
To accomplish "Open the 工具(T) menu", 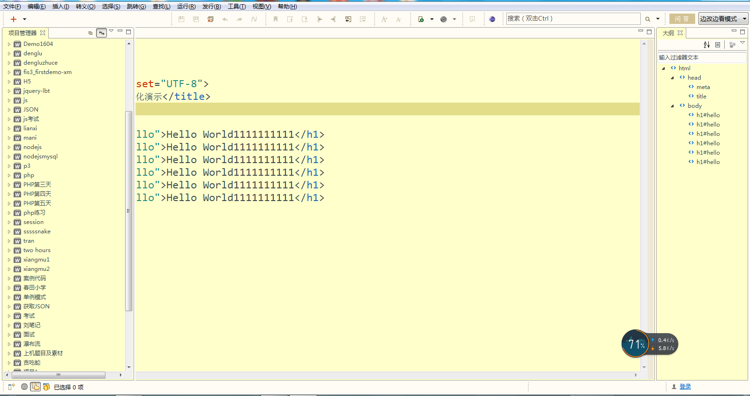I will pyautogui.click(x=237, y=7).
